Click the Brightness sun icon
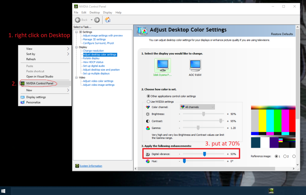306x195 pixels. [148, 114]
